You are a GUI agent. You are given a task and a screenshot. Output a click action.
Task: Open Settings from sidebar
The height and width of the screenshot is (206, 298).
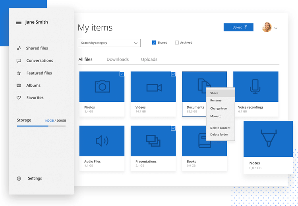coord(35,178)
